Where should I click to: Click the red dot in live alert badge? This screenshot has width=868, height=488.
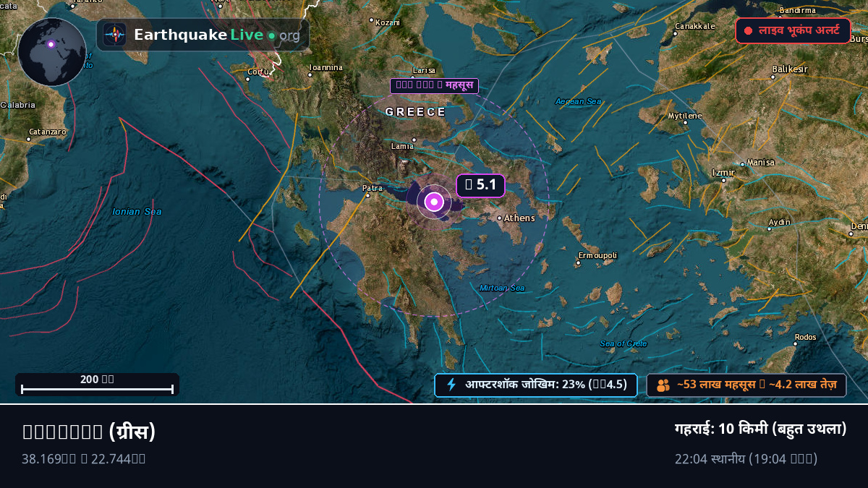pyautogui.click(x=748, y=31)
